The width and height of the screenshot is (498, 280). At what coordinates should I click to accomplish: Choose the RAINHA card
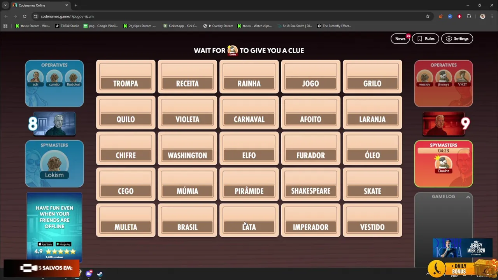click(x=249, y=77)
